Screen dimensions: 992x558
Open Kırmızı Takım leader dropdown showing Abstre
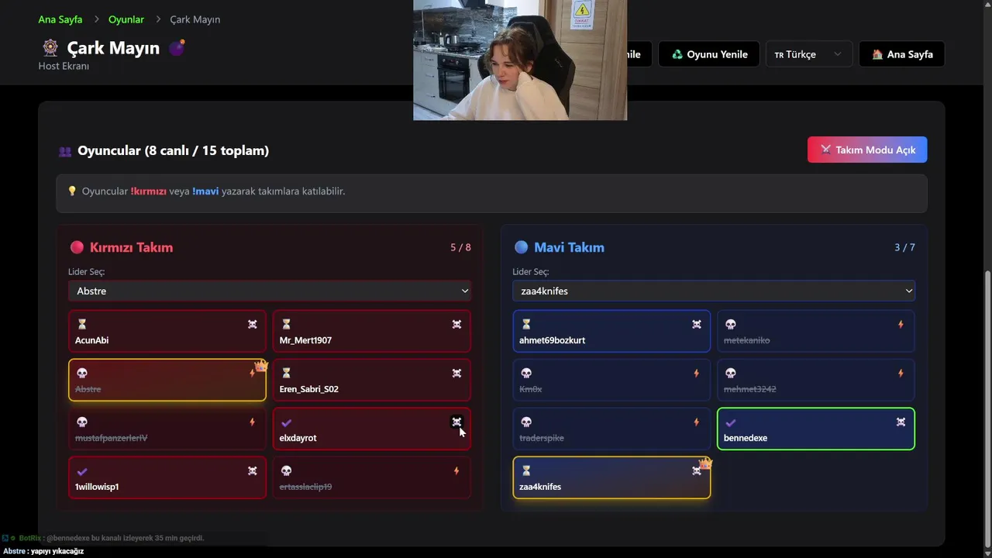tap(270, 291)
